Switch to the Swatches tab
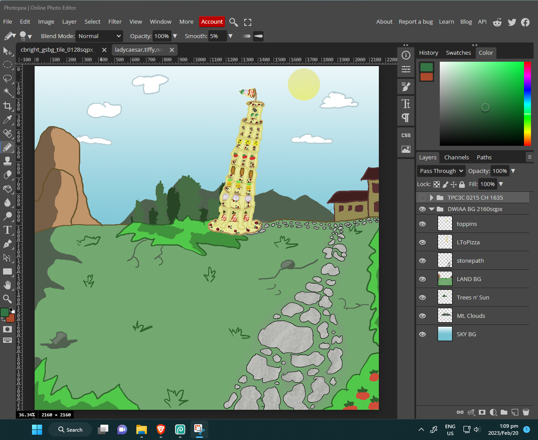Image resolution: width=538 pixels, height=440 pixels. pos(458,53)
